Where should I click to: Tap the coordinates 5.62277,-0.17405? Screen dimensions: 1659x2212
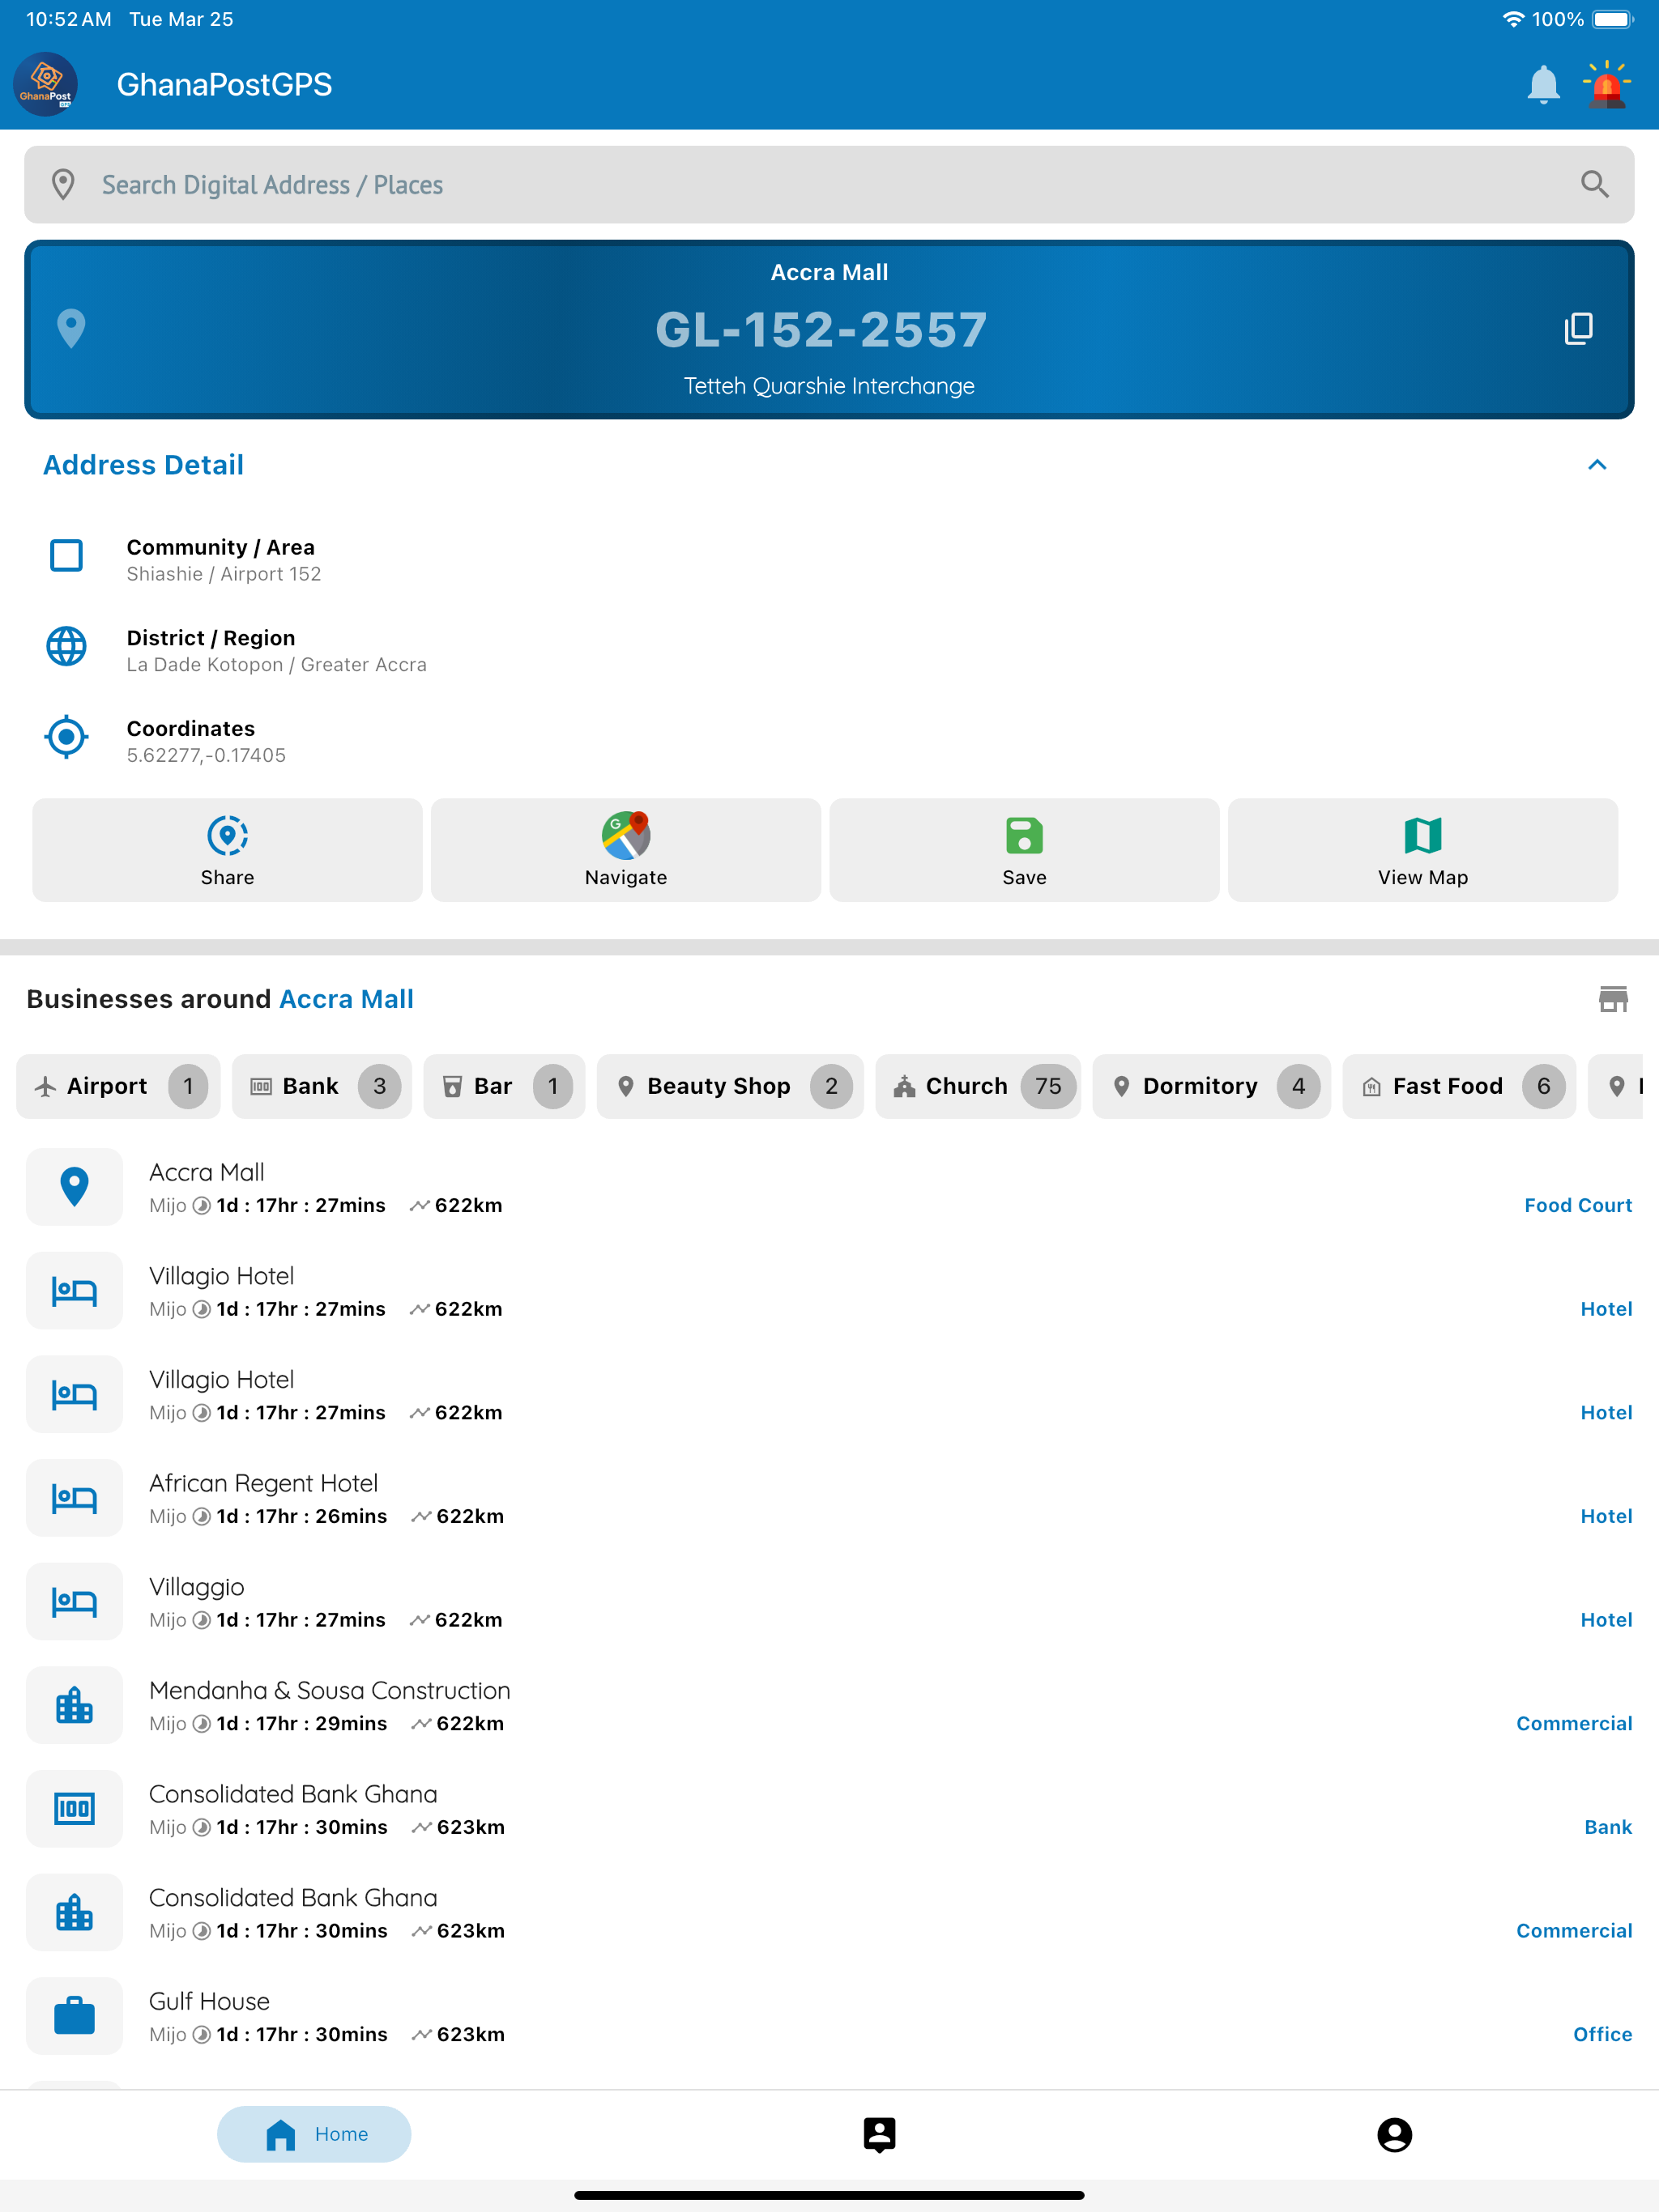point(206,755)
